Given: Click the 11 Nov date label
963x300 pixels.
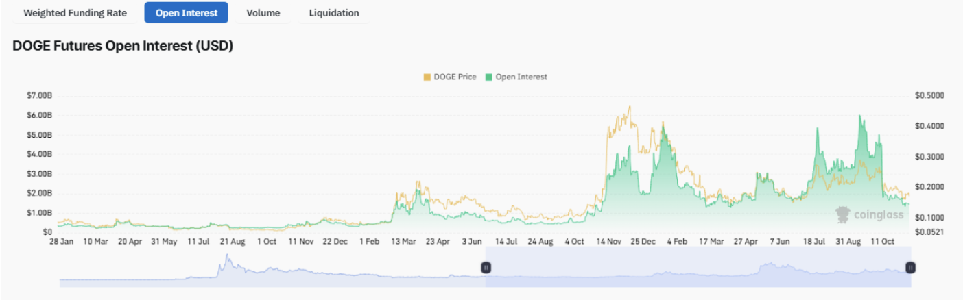Looking at the screenshot, I should 300,242.
